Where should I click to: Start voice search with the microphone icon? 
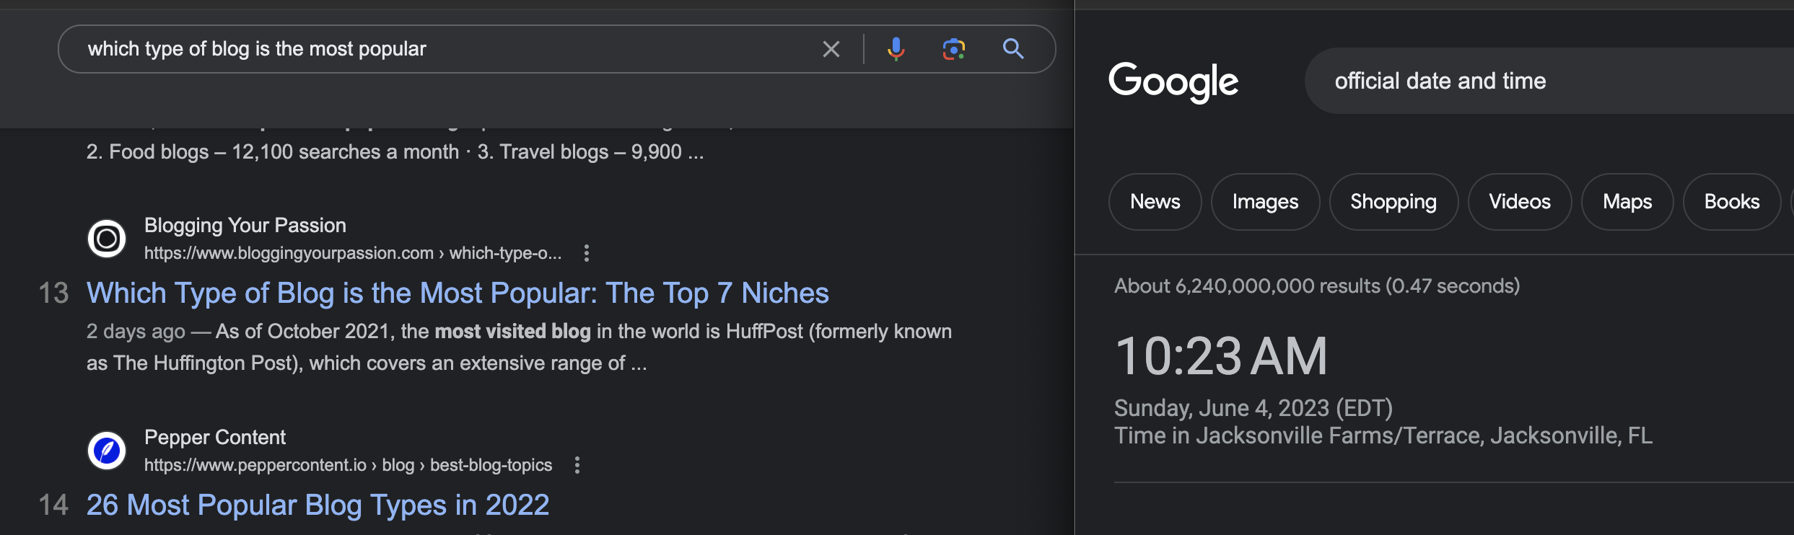click(896, 49)
